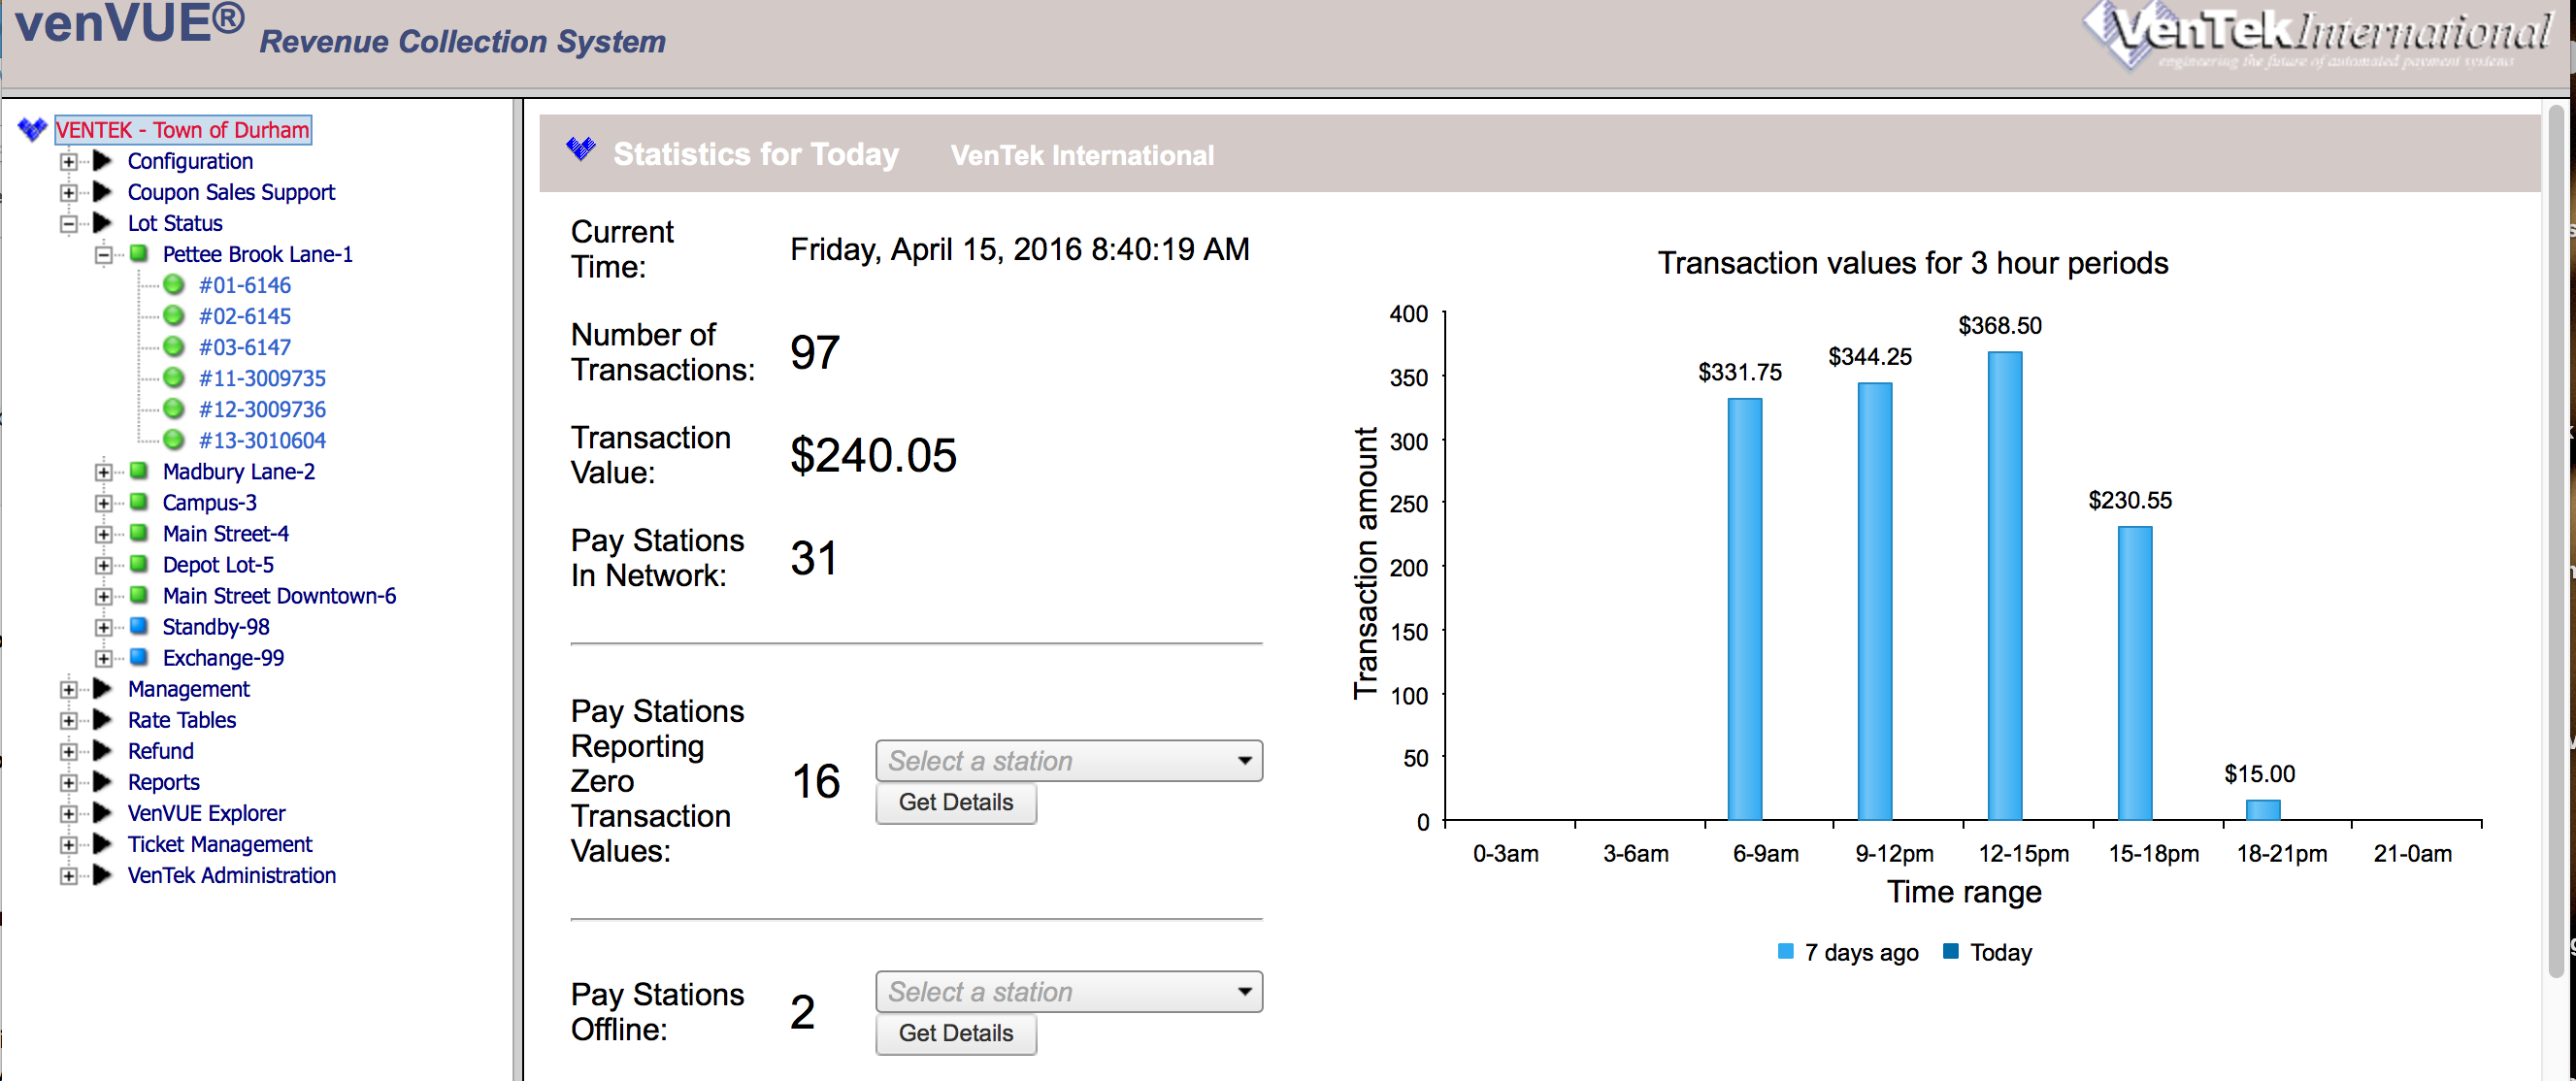This screenshot has height=1081, width=2576.
Task: Click the green status dot for #03-6147
Action: tap(174, 347)
